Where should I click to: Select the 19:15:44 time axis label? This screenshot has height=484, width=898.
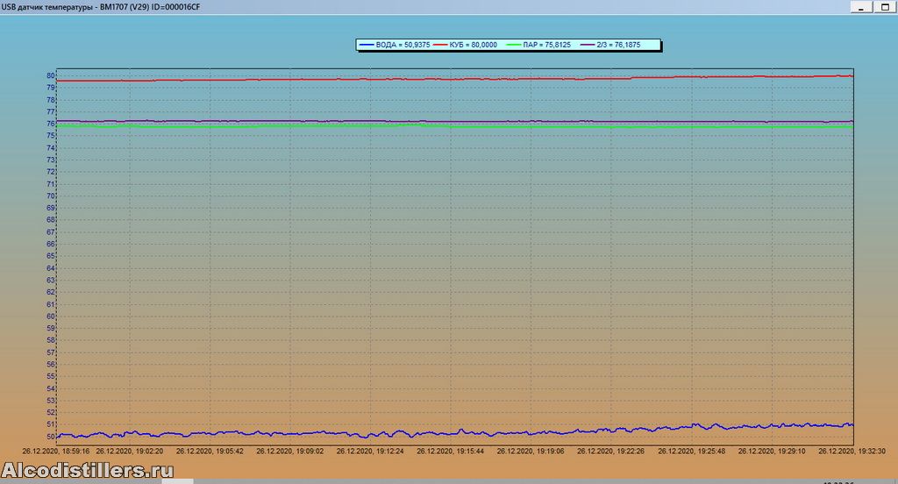450,451
